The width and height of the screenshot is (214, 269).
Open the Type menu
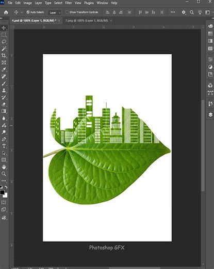[48, 3]
